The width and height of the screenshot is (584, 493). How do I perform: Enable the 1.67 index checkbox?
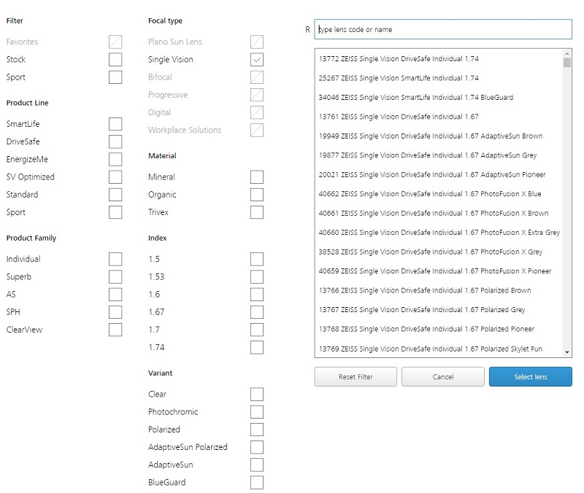click(x=256, y=312)
